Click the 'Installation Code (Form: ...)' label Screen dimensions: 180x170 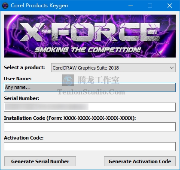pos(70,118)
